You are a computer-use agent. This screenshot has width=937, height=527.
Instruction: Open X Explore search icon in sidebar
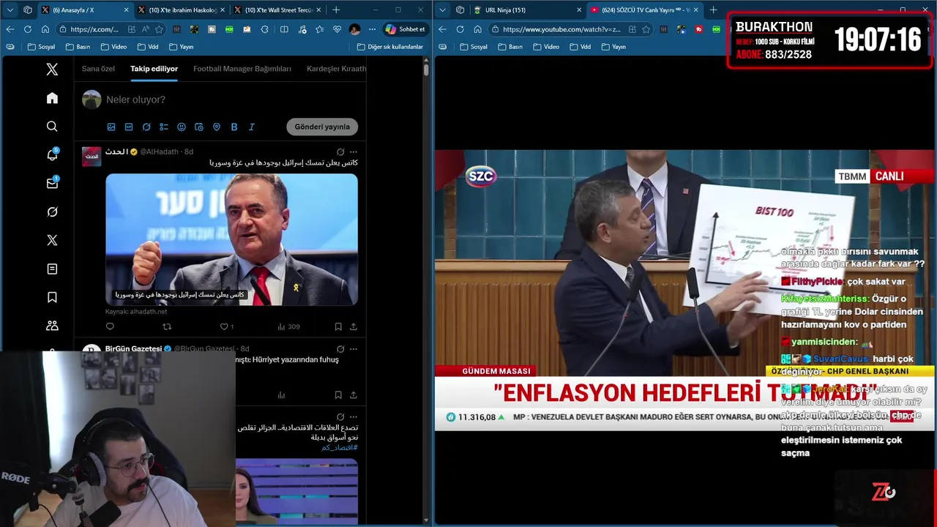52,127
